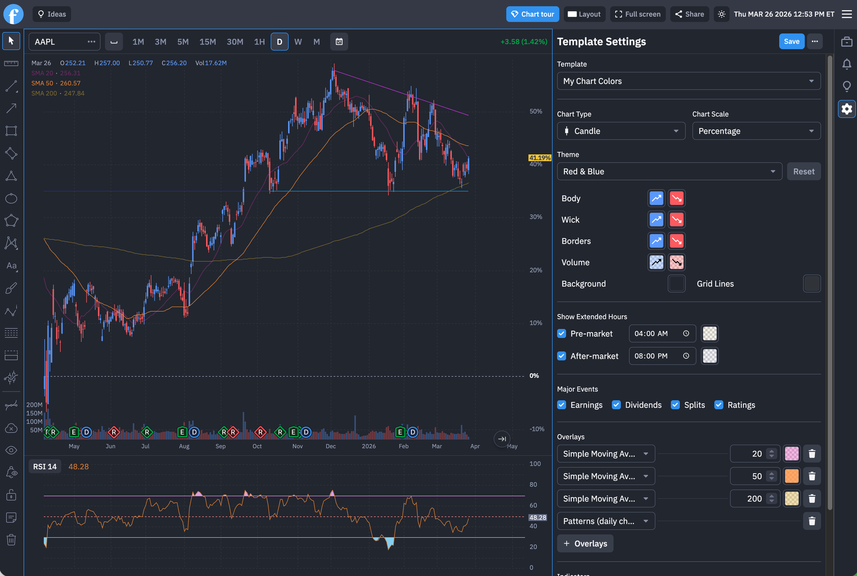This screenshot has height=576, width=857.
Task: Click the Save template button
Action: (791, 42)
